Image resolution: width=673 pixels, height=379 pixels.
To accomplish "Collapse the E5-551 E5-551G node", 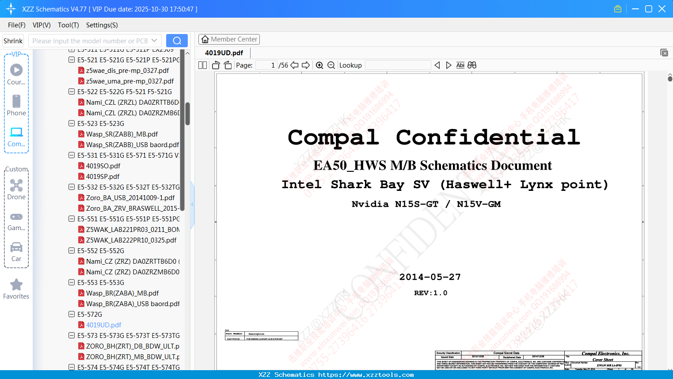I will (x=72, y=219).
